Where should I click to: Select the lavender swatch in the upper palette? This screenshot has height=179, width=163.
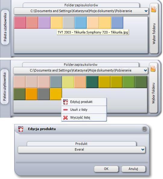click(44, 23)
